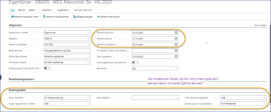
Task: Expand the Filter Abrechnungsarten dropdown
Action: [264, 98]
